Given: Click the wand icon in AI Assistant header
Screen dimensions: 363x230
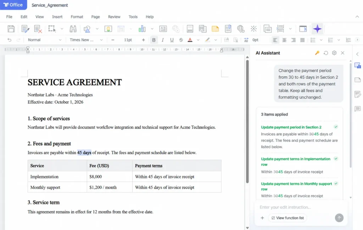Looking at the screenshot, I should (x=317, y=53).
